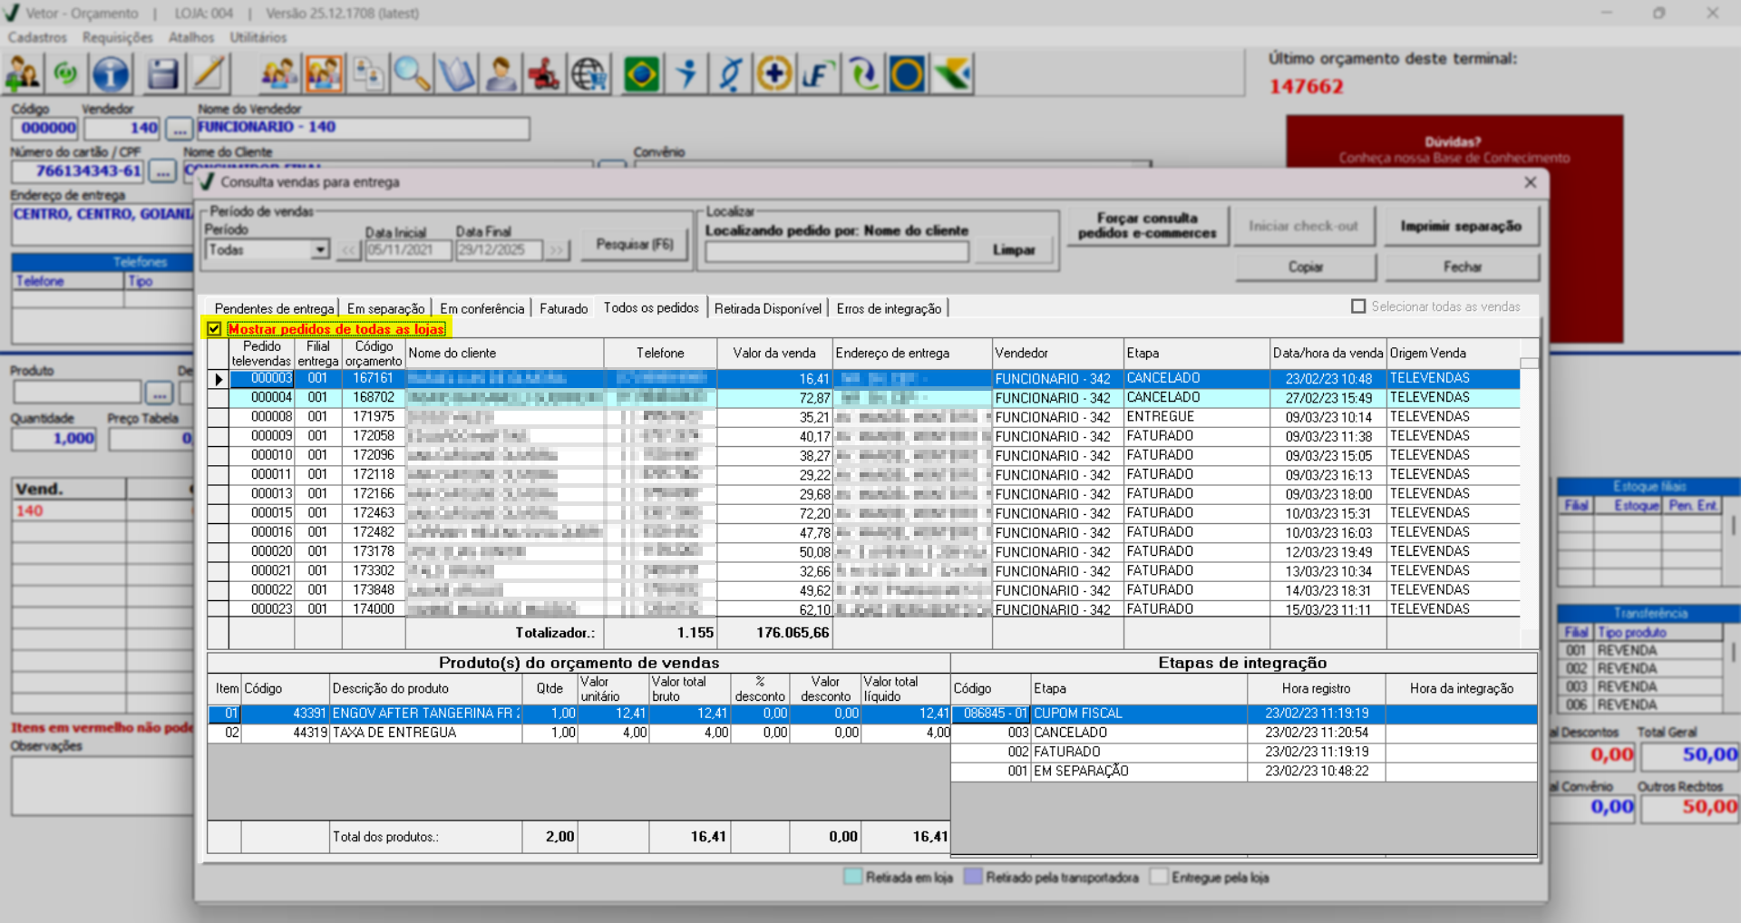Select order row 000008 in the sales grid

click(x=271, y=417)
